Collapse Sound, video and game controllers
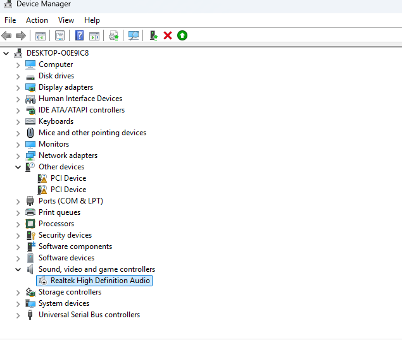The image size is (402, 340). [18, 269]
